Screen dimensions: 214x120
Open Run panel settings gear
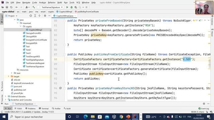point(204,104)
